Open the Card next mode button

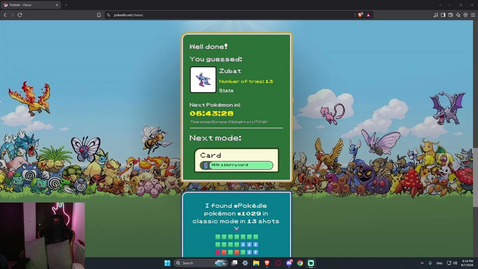[236, 160]
